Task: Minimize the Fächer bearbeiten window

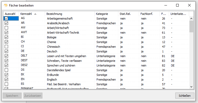Action: (x=166, y=5)
